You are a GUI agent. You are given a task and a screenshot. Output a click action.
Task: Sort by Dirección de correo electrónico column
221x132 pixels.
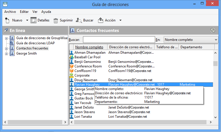pyautogui.click(x=131, y=47)
